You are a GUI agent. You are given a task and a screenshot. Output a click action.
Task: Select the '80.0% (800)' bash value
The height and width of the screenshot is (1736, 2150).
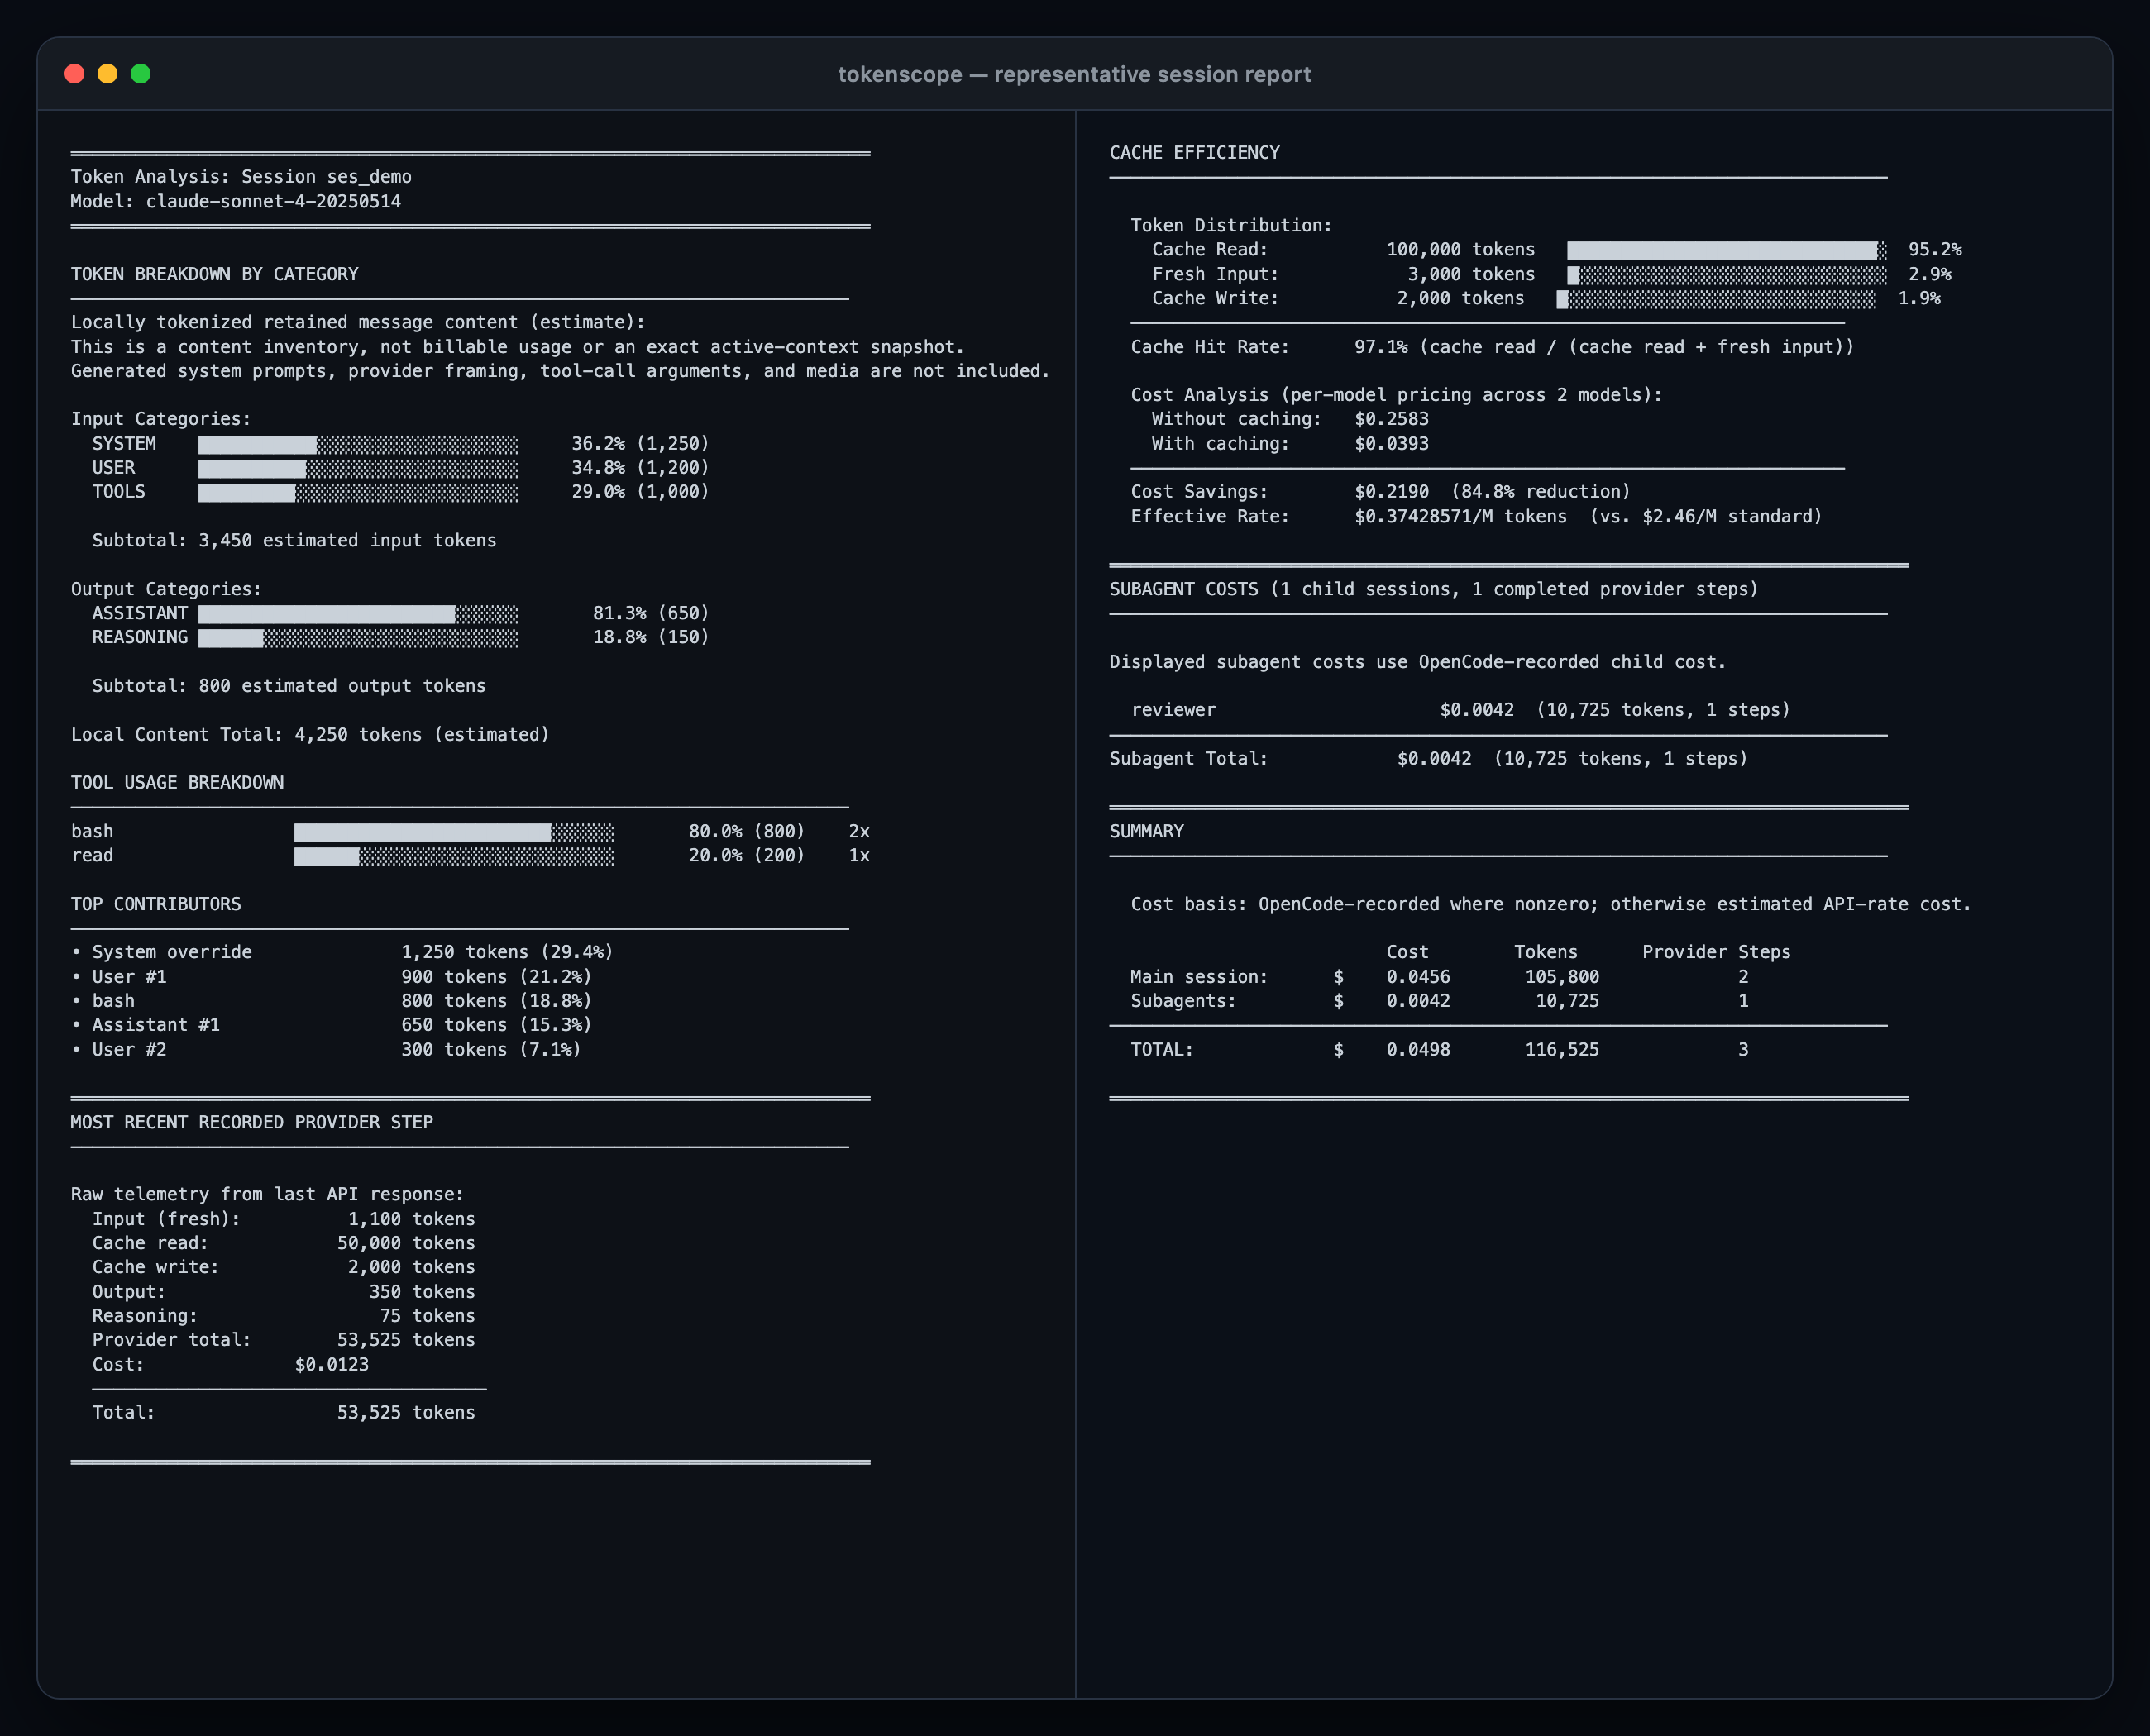pyautogui.click(x=748, y=831)
